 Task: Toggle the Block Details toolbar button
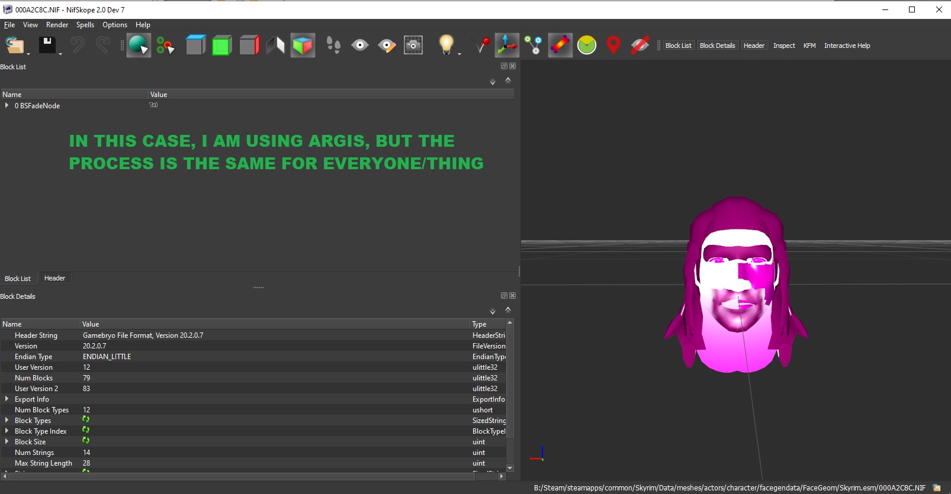click(717, 46)
